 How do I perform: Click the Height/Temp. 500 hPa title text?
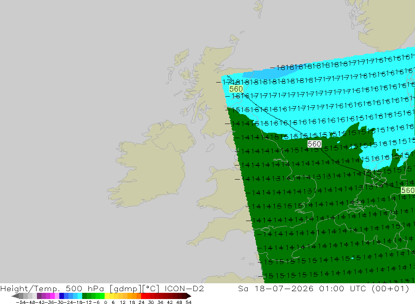[x=52, y=288]
